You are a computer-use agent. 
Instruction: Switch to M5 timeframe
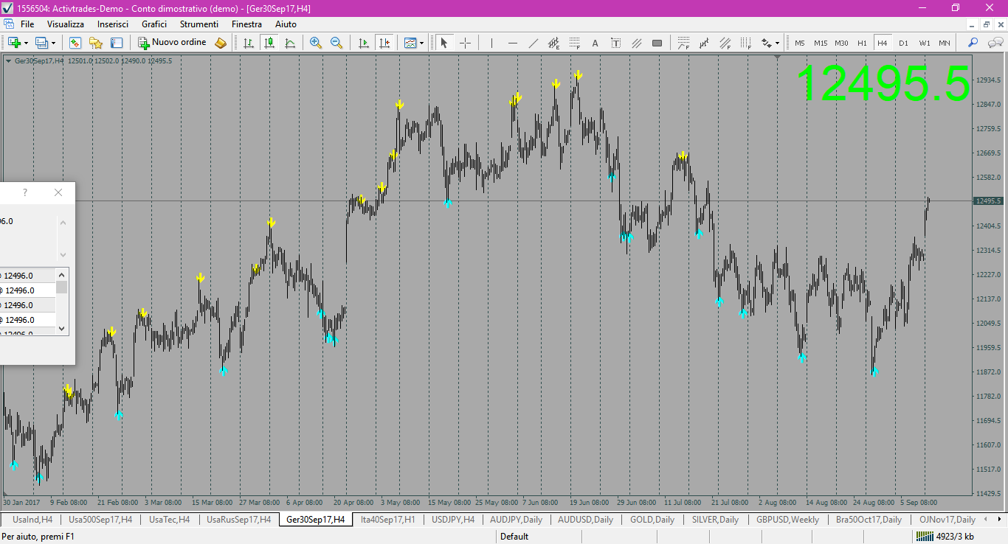pyautogui.click(x=800, y=43)
